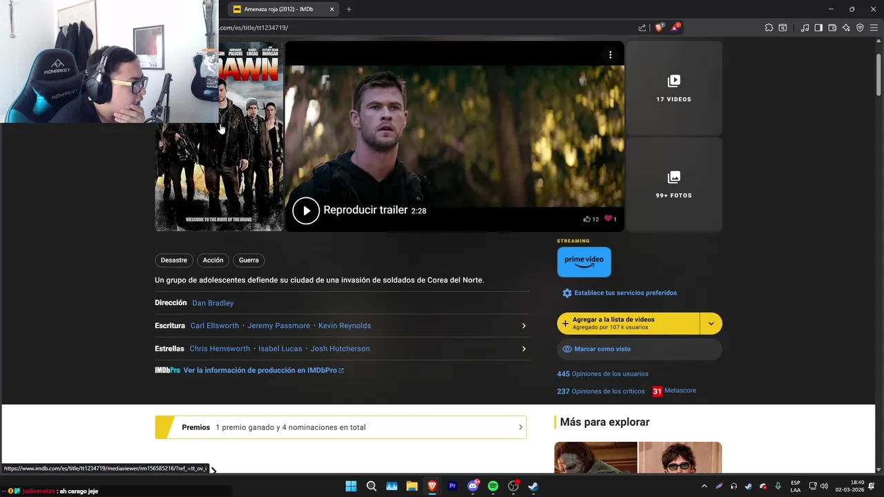Image resolution: width=884 pixels, height=497 pixels.
Task: Open the screen search icon in browser toolbar
Action: click(x=782, y=28)
